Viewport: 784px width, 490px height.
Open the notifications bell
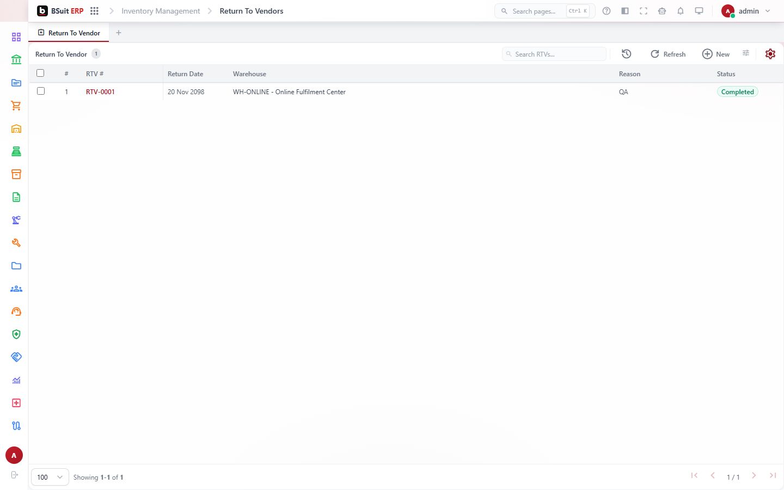pos(681,11)
